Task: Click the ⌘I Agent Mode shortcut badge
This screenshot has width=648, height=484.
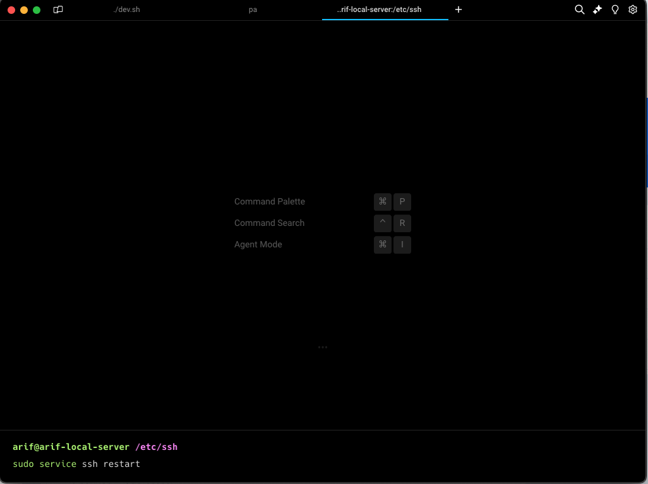Action: coord(392,244)
